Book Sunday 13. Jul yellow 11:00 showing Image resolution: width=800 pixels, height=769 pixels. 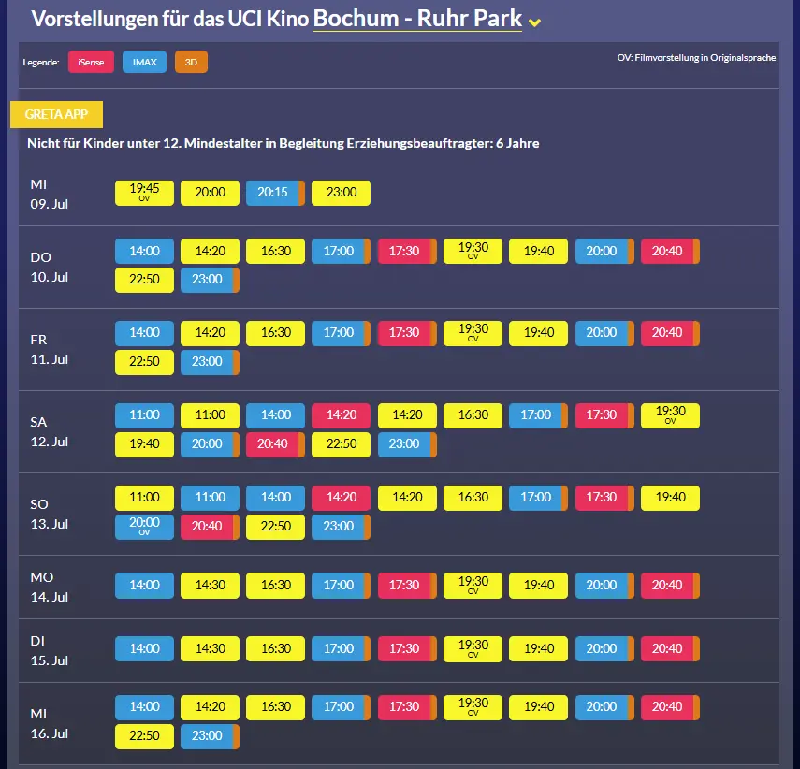(x=144, y=498)
